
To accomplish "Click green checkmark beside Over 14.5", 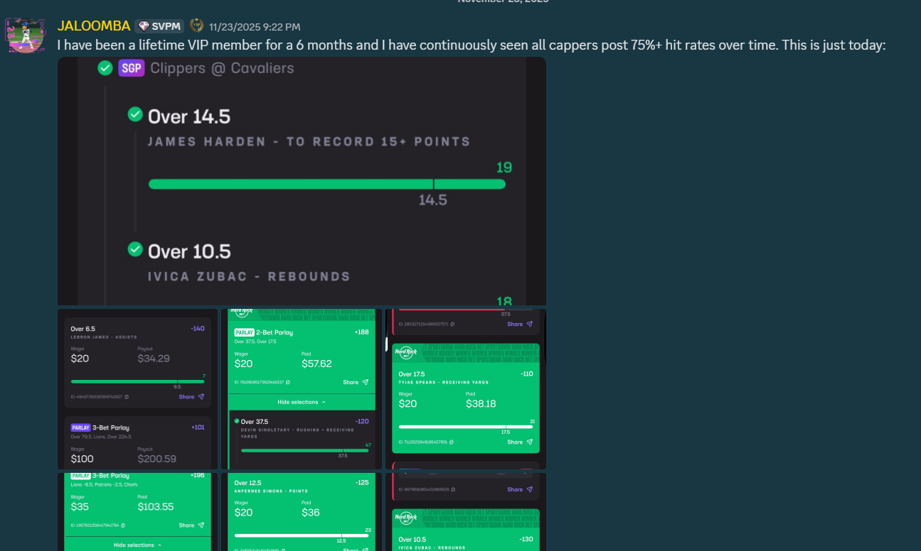I will click(x=134, y=115).
